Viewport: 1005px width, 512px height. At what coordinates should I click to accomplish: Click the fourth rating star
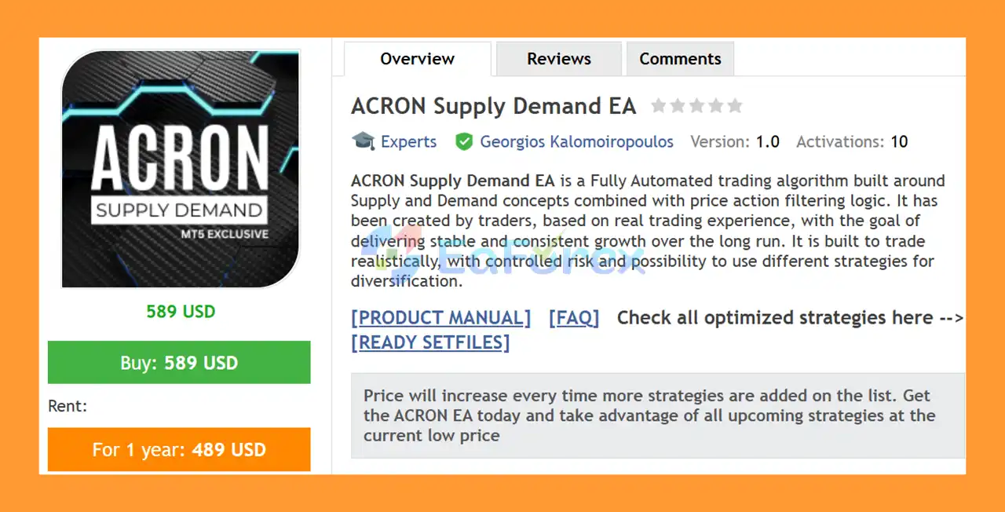coord(716,105)
